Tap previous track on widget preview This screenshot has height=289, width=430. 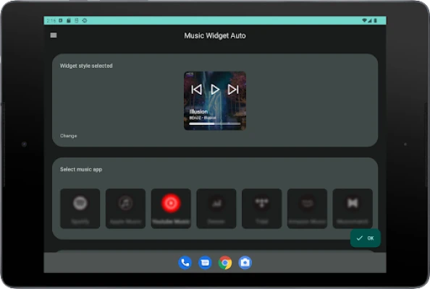[x=197, y=90]
